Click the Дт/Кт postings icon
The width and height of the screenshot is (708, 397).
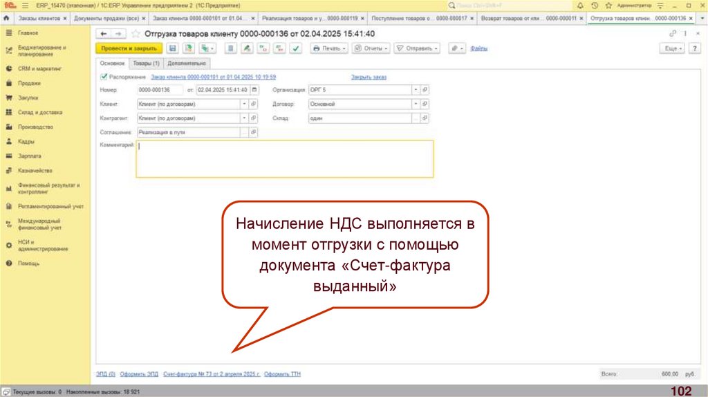pyautogui.click(x=263, y=48)
